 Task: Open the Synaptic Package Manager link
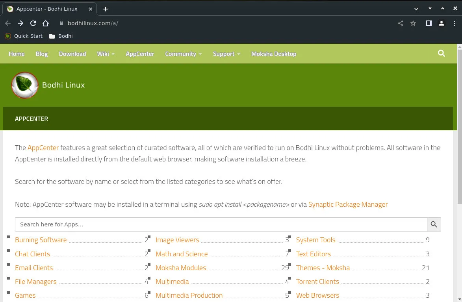coord(348,204)
